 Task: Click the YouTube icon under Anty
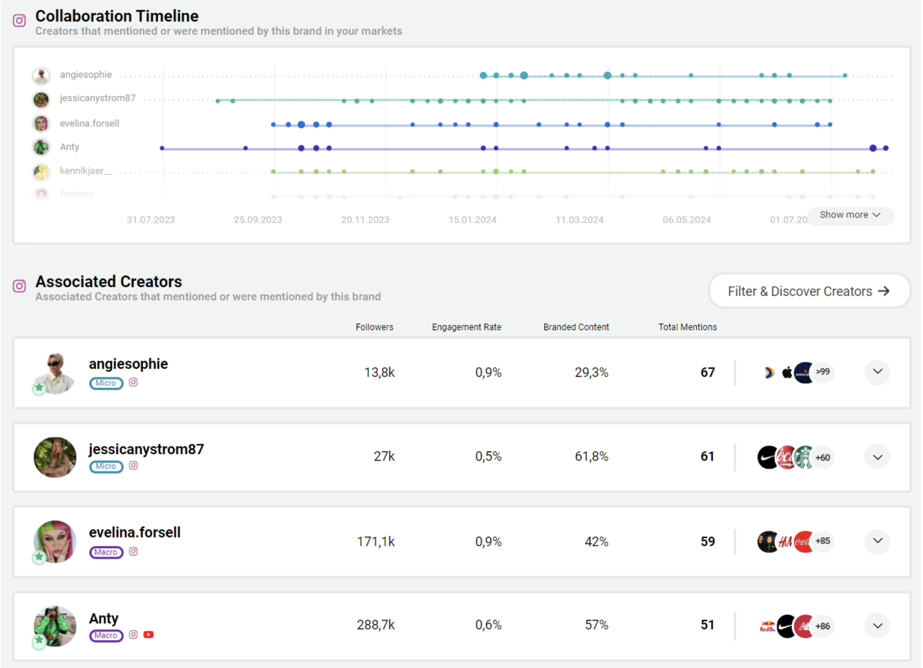[x=148, y=635]
